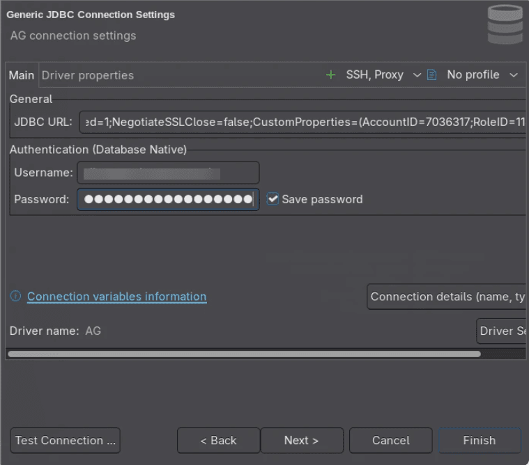Click the green plus add-handler icon
This screenshot has height=465, width=529.
tap(331, 74)
